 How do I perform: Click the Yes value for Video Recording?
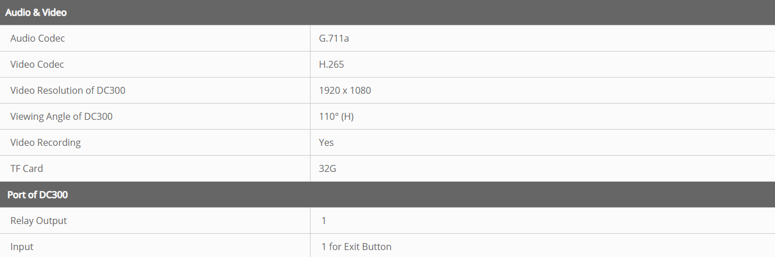tap(326, 142)
